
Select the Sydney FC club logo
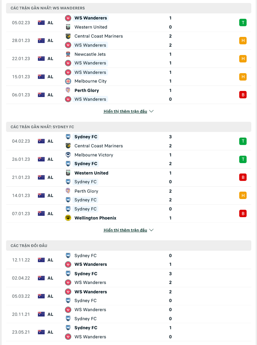pos(68,137)
